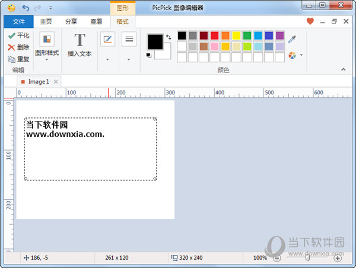Pick the gray palette swatch
The height and width of the screenshot is (268, 356).
coord(193,36)
